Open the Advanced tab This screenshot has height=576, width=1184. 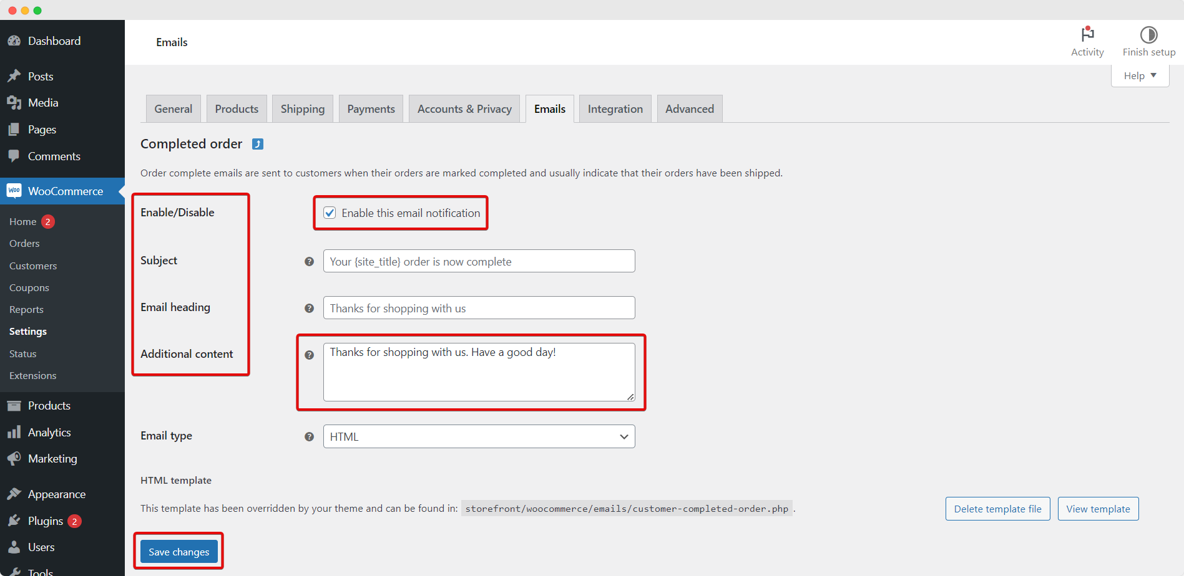coord(690,108)
